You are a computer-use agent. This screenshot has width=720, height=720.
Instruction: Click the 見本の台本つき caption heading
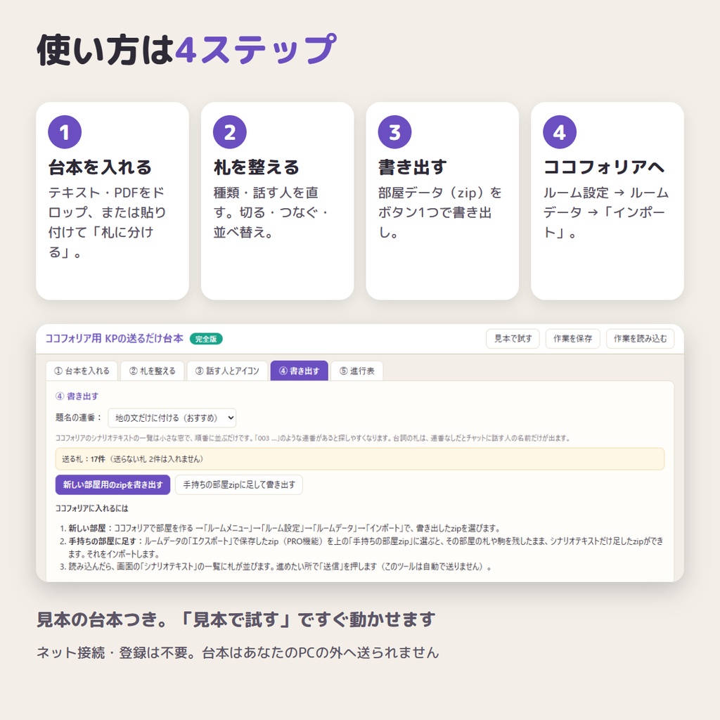point(236,619)
